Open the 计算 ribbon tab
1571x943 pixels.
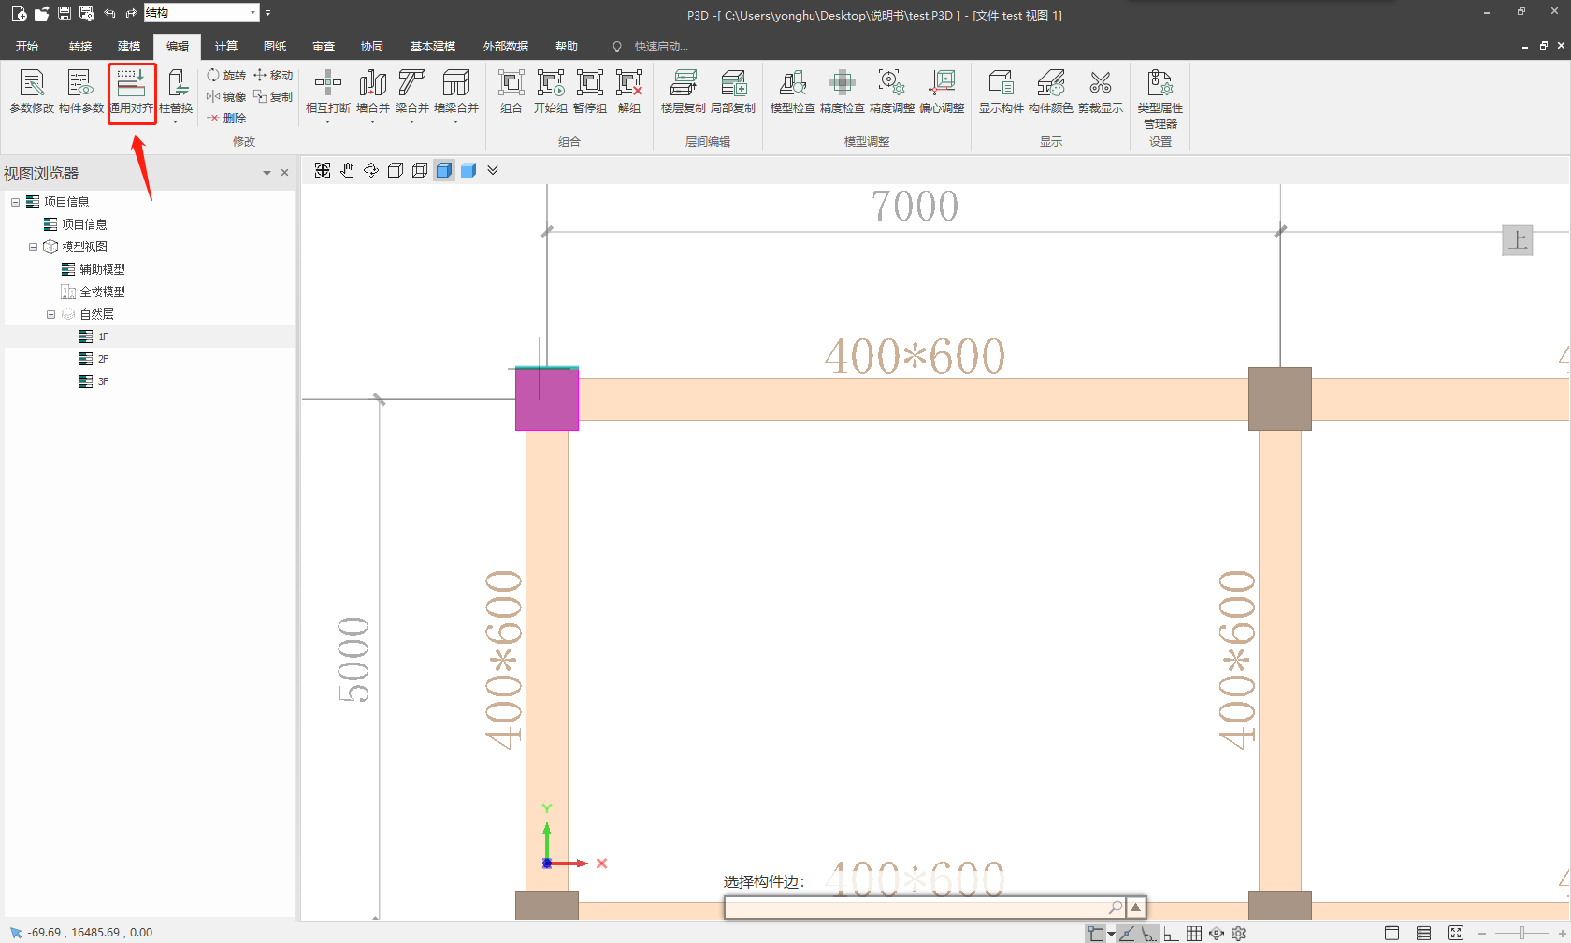226,46
